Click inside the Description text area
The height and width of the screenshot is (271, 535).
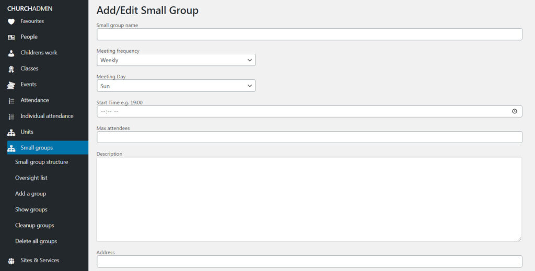[x=309, y=199]
